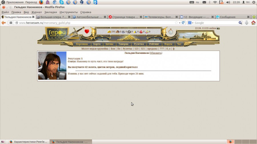257x144 pixels.
Task: Open TeamViewer from the top panel
Action: 95,2
